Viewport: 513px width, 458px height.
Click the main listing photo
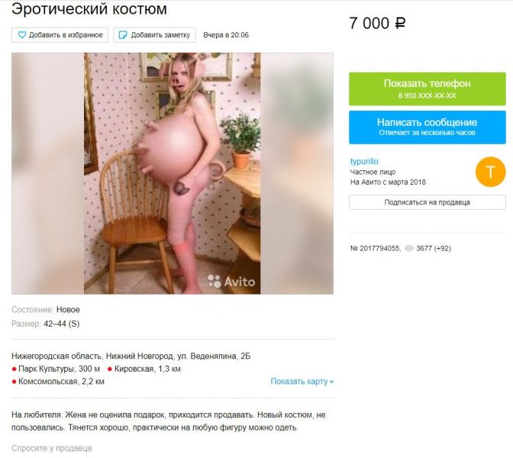pyautogui.click(x=172, y=173)
